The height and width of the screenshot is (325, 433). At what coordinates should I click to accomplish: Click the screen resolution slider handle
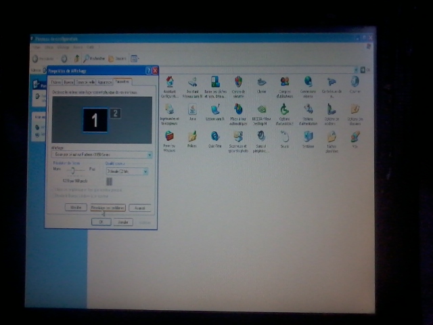[72, 170]
